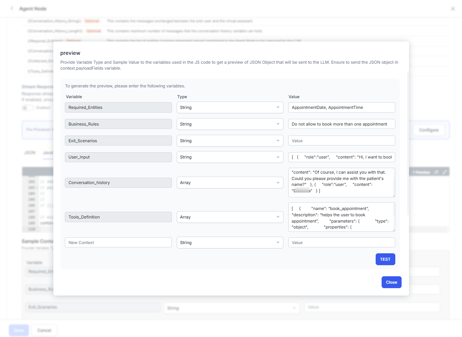Switch to the JSON tab

click(x=30, y=153)
